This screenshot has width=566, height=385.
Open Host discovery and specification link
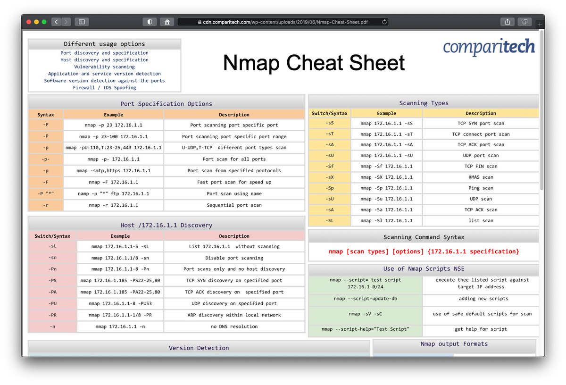pos(104,60)
